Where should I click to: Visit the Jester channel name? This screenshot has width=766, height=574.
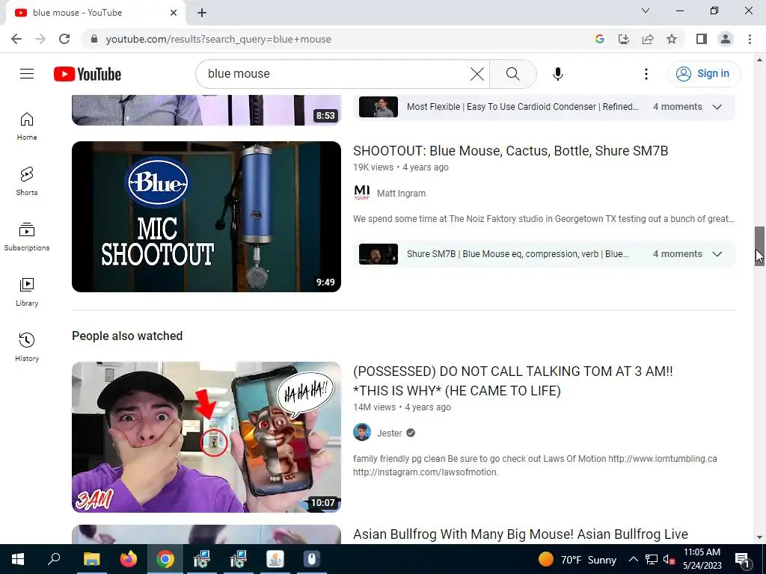pos(389,433)
